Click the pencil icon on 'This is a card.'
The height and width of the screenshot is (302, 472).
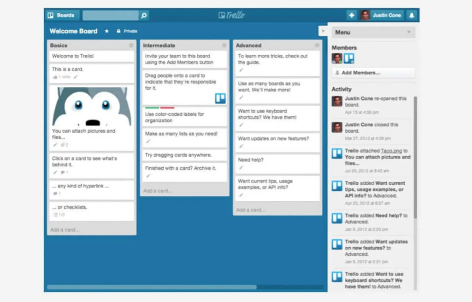[76, 77]
